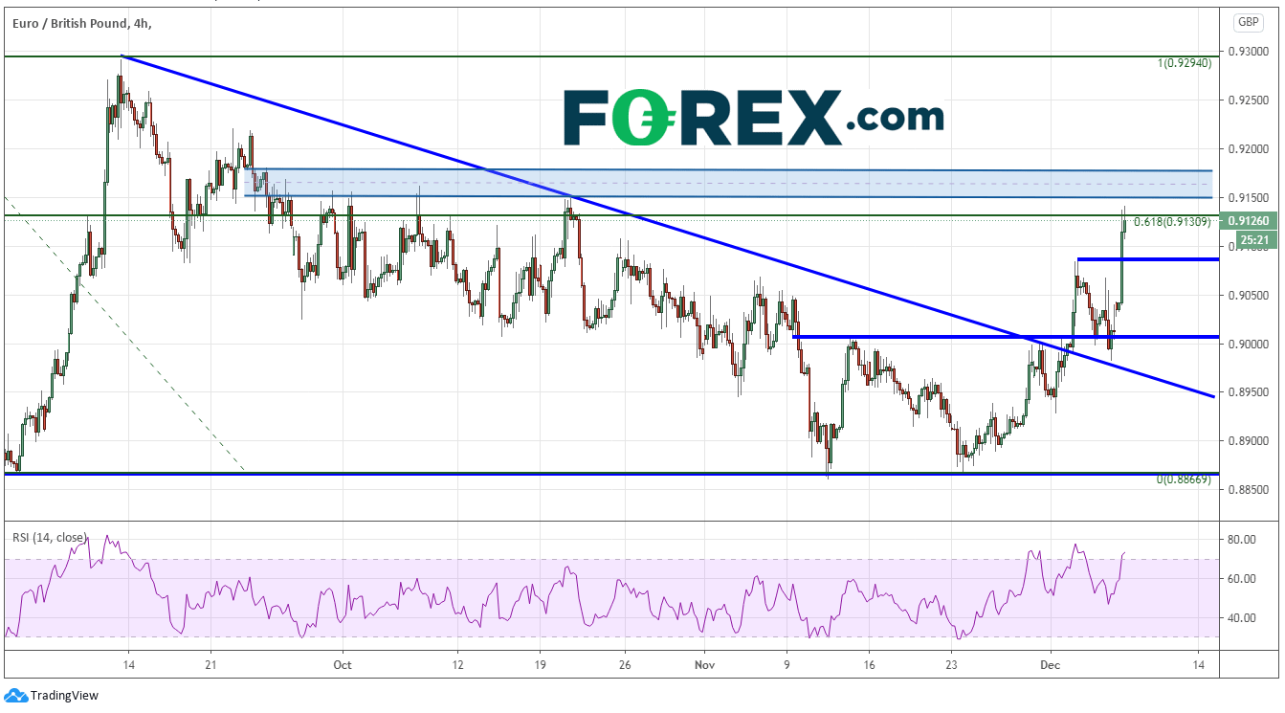
Task: Click the TradingView text link
Action: click(x=64, y=696)
